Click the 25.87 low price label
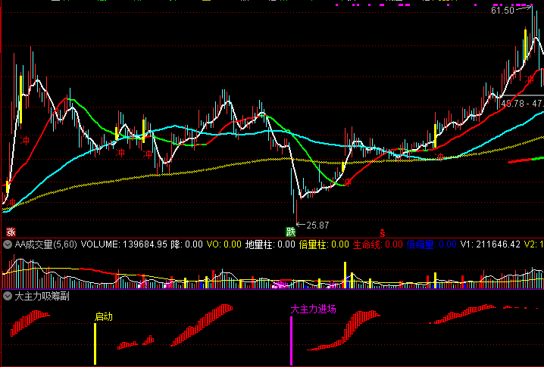This screenshot has width=544, height=367. pyautogui.click(x=317, y=225)
